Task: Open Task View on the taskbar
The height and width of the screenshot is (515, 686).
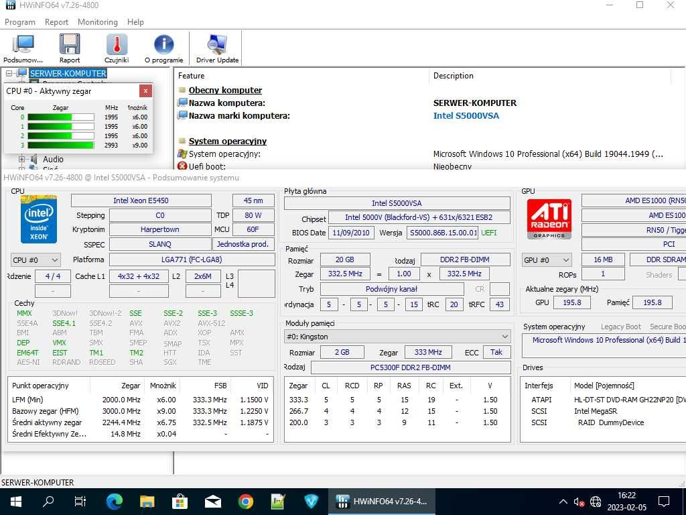Action: click(80, 502)
